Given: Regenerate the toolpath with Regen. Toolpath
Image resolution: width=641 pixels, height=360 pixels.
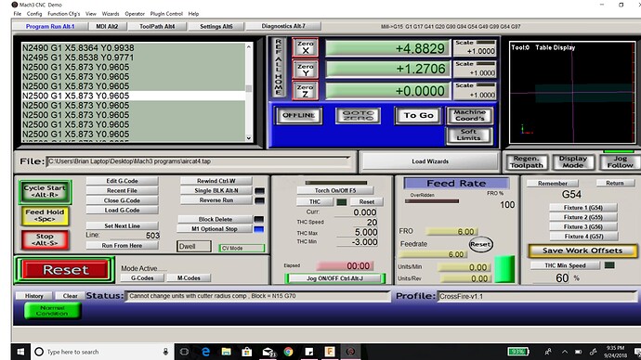Looking at the screenshot, I should [526, 162].
